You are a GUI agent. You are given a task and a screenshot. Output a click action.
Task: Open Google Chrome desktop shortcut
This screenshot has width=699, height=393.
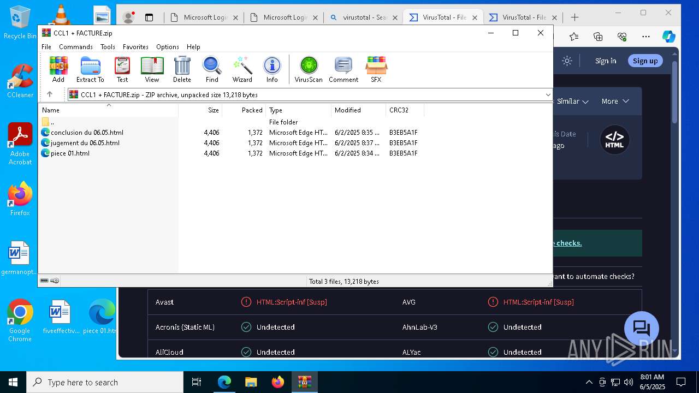(20, 321)
